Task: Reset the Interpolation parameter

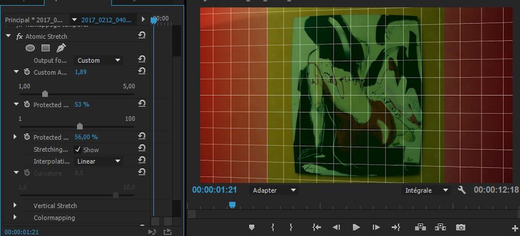Action: (141, 160)
